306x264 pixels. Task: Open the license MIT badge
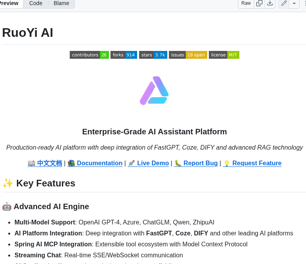pos(224,55)
